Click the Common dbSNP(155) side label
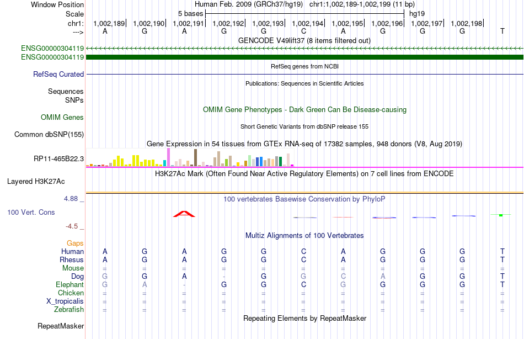This screenshot has height=339, width=524. [x=49, y=135]
